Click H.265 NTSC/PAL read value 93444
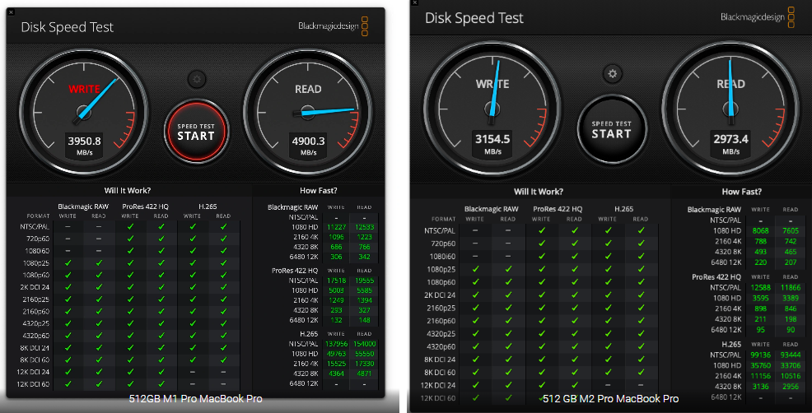This screenshot has width=812, height=413. 791,355
